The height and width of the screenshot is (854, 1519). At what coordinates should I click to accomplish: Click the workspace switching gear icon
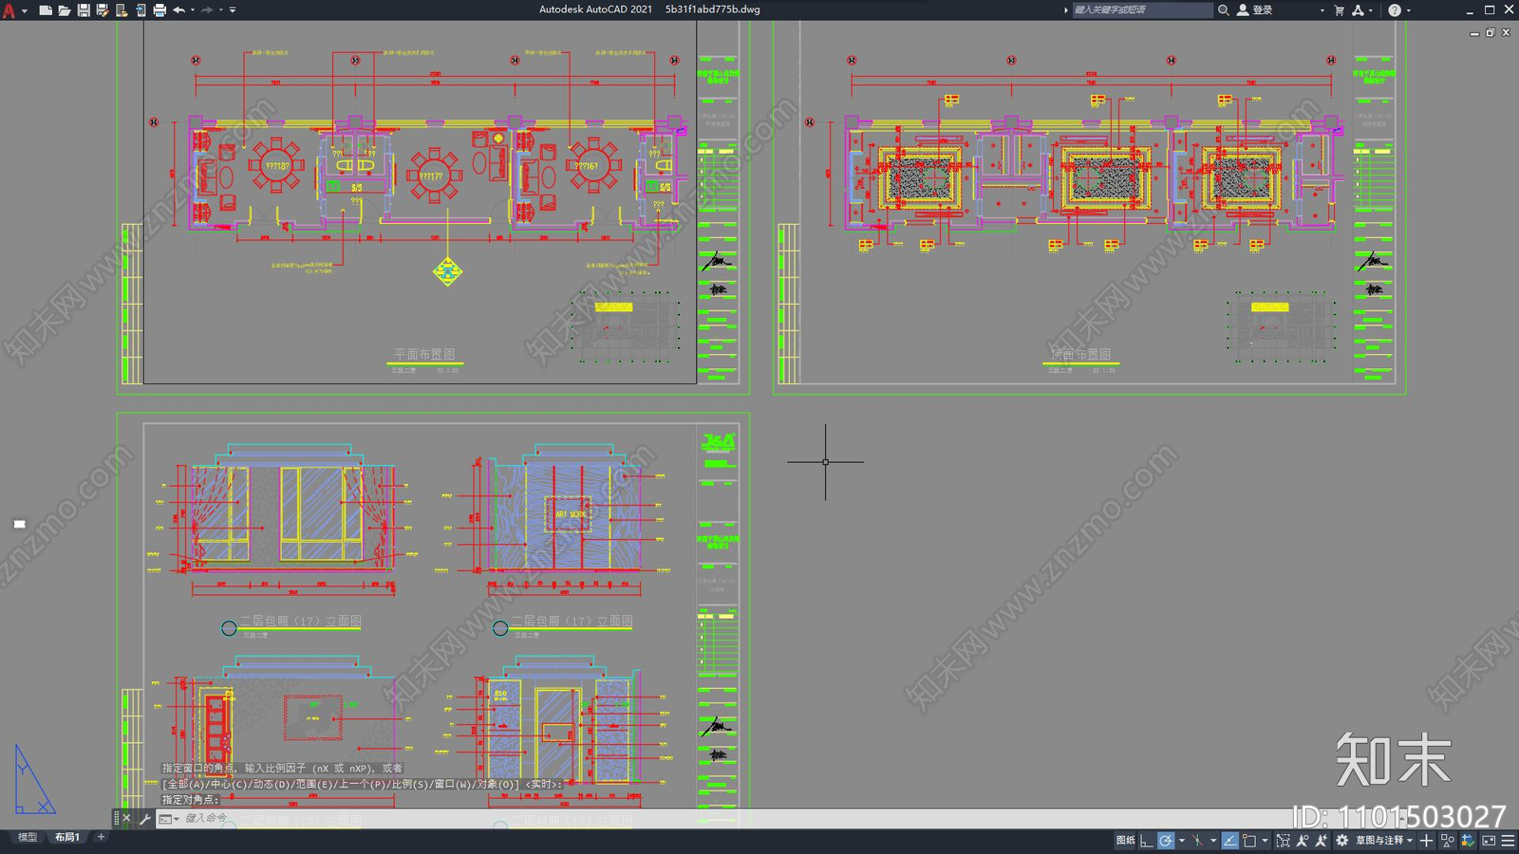[x=1341, y=841]
